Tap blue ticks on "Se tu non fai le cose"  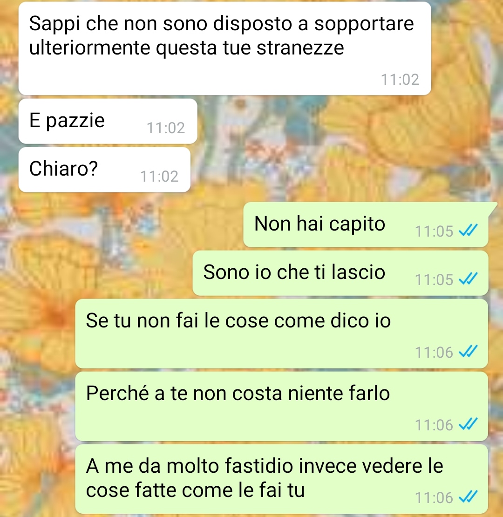(468, 352)
